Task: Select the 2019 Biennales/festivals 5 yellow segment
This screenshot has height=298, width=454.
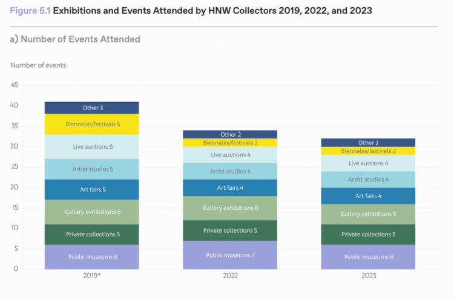Action: coord(91,125)
